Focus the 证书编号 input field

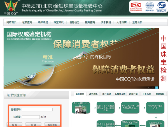pyautogui.click(x=37, y=110)
